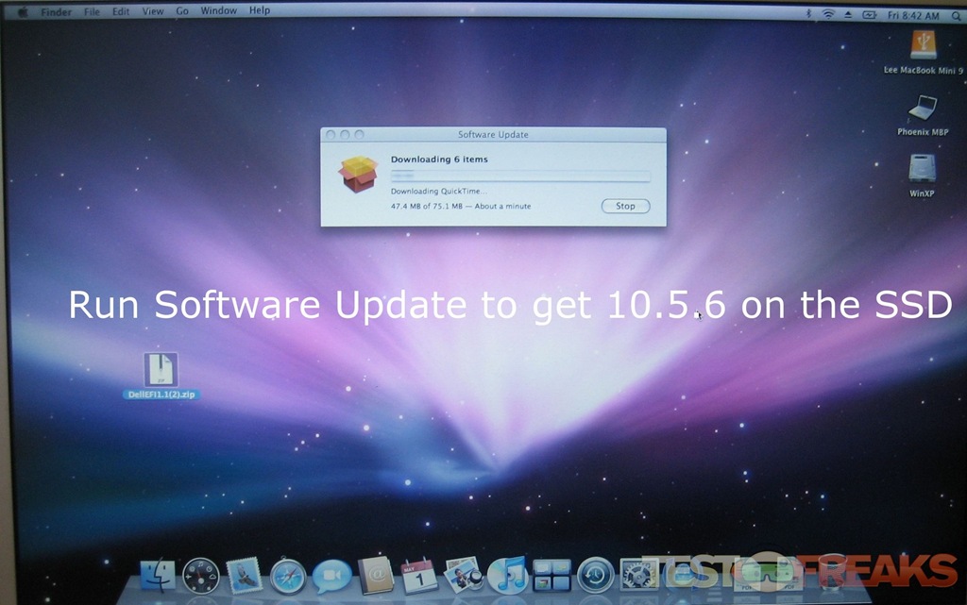The image size is (967, 605).
Task: Open the Bluetooth status menu
Action: tap(809, 14)
